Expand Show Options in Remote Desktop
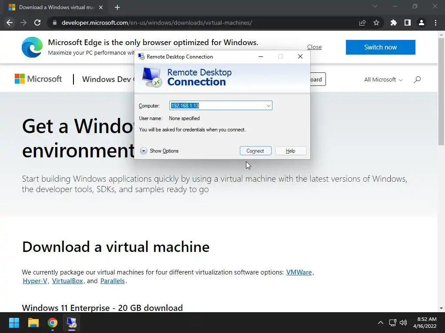The width and height of the screenshot is (445, 333). tap(159, 150)
